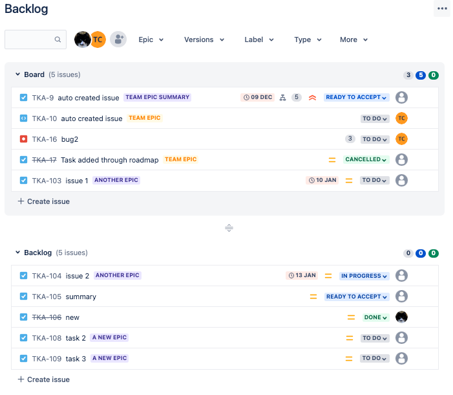This screenshot has height=395, width=453.
Task: Click the add people icon
Action: (118, 39)
